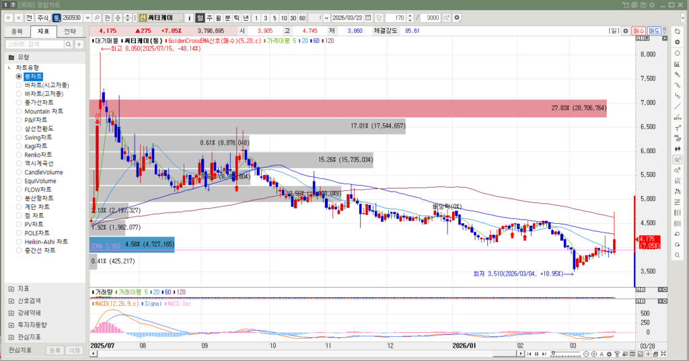Viewport: 689px width, 361px height.
Task: Choose the Renko차트 radio option
Action: click(19, 155)
